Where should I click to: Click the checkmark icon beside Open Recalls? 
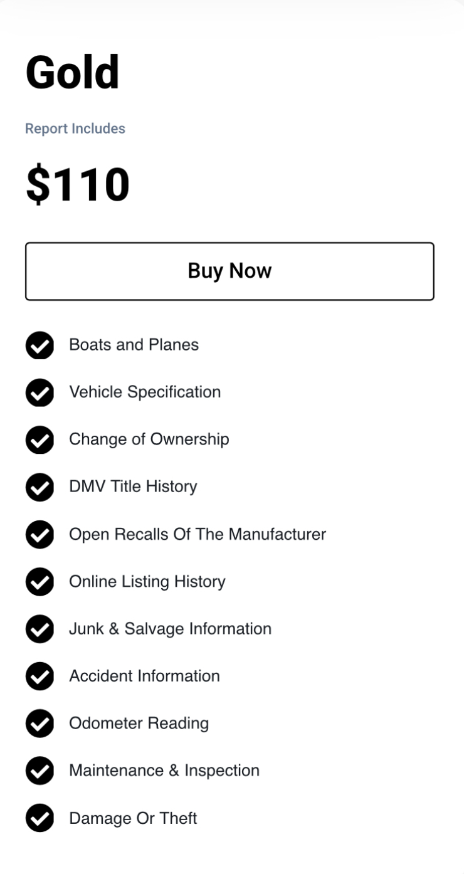click(x=40, y=534)
